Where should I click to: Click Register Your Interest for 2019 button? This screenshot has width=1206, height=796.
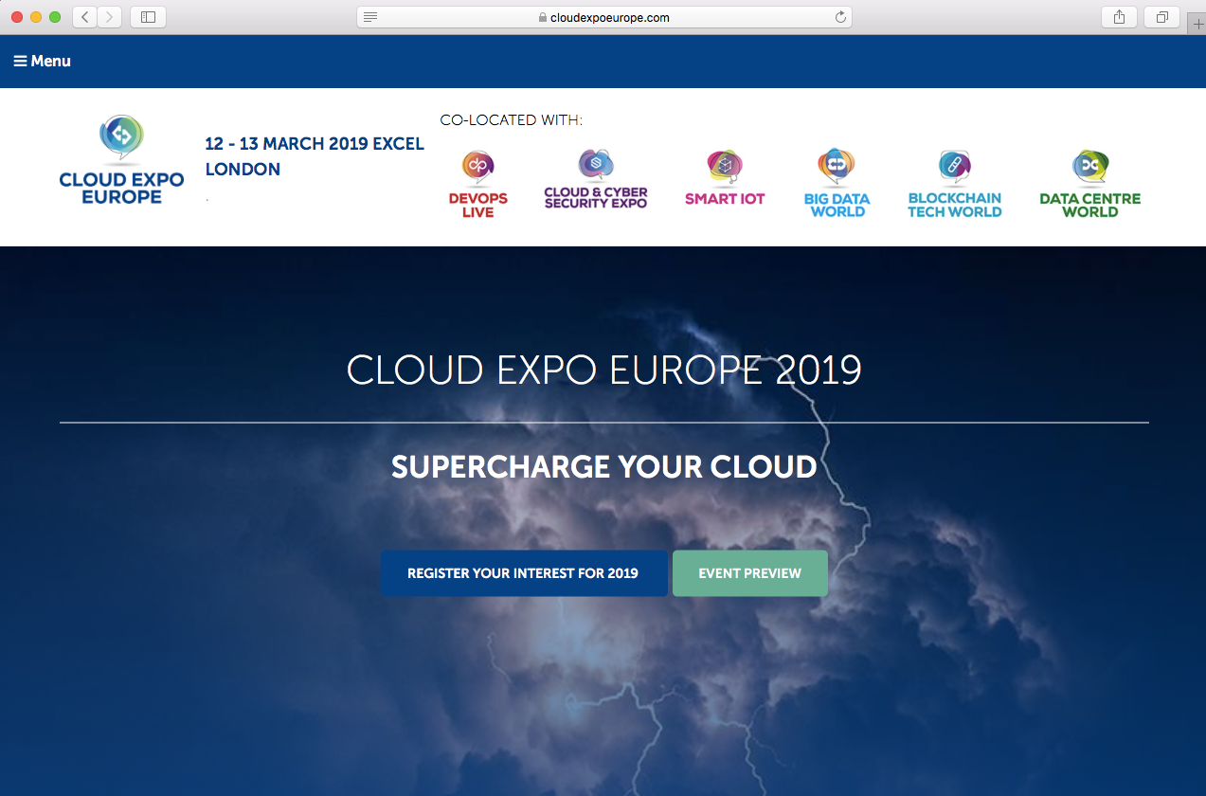(x=524, y=573)
